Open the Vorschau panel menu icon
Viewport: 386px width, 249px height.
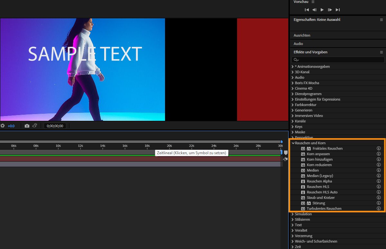(313, 2)
